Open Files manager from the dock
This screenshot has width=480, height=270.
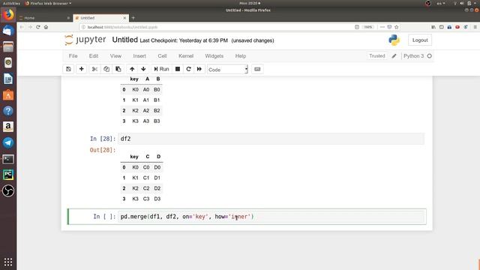8,46
